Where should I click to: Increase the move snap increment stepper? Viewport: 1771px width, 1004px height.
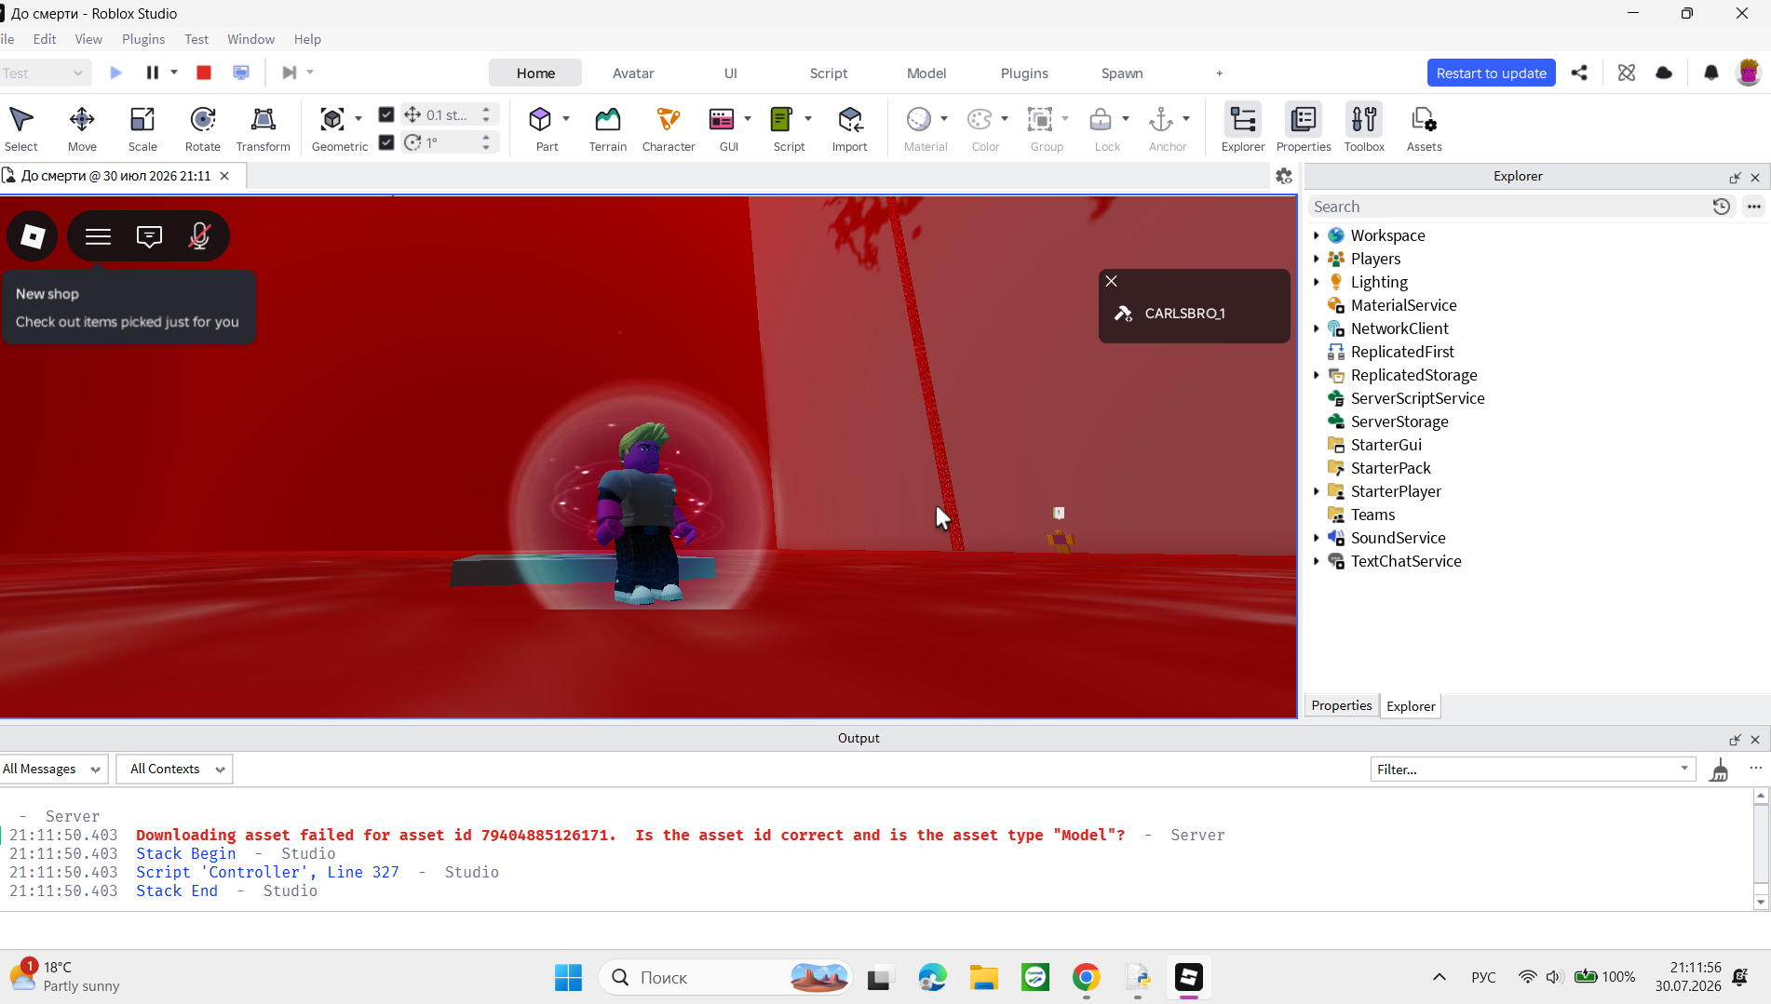pyautogui.click(x=486, y=109)
